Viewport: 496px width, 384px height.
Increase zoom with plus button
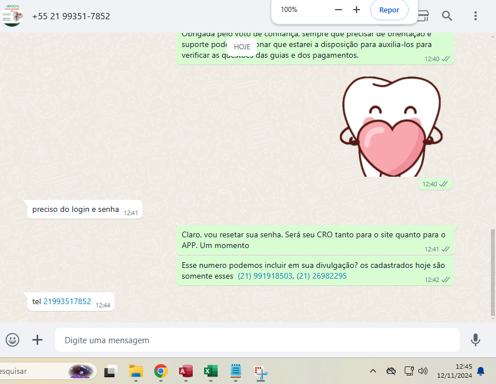[357, 10]
